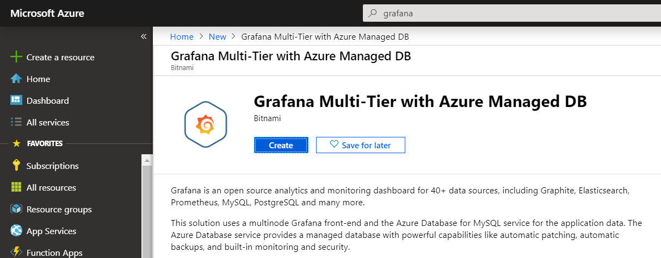The image size is (661, 258).
Task: Click the sidebar vertical scrollbar
Action: coord(145,206)
